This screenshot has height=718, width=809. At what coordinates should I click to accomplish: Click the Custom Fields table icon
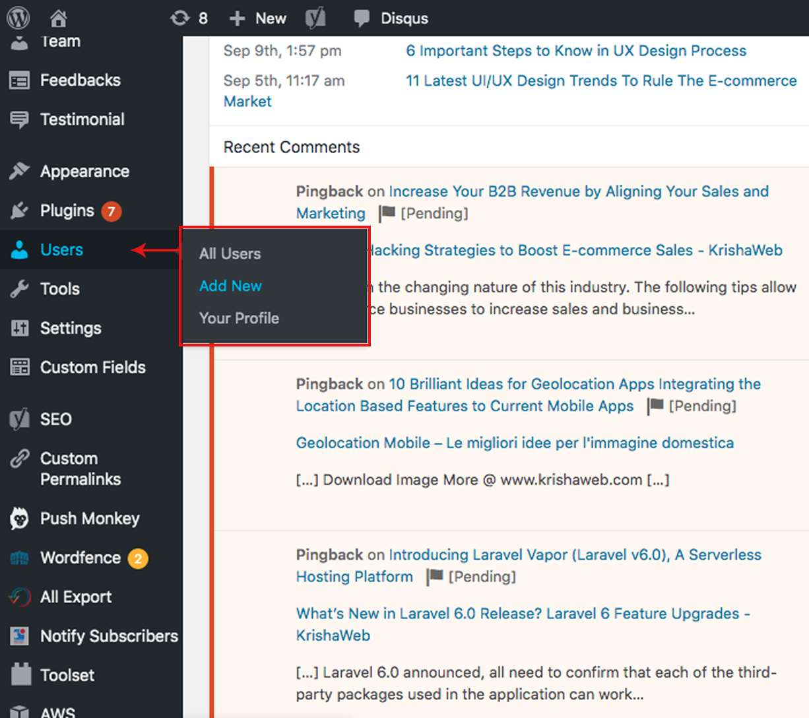20,367
